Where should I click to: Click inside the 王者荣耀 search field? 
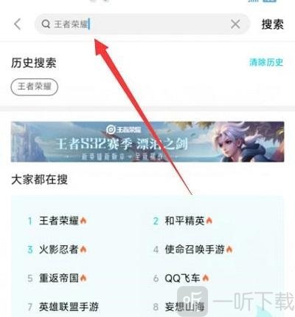point(142,24)
